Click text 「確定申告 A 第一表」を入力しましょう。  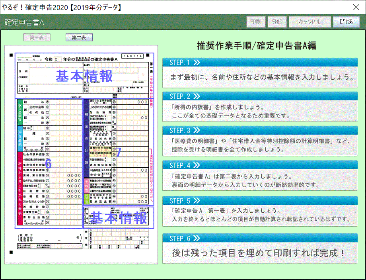[226, 211]
